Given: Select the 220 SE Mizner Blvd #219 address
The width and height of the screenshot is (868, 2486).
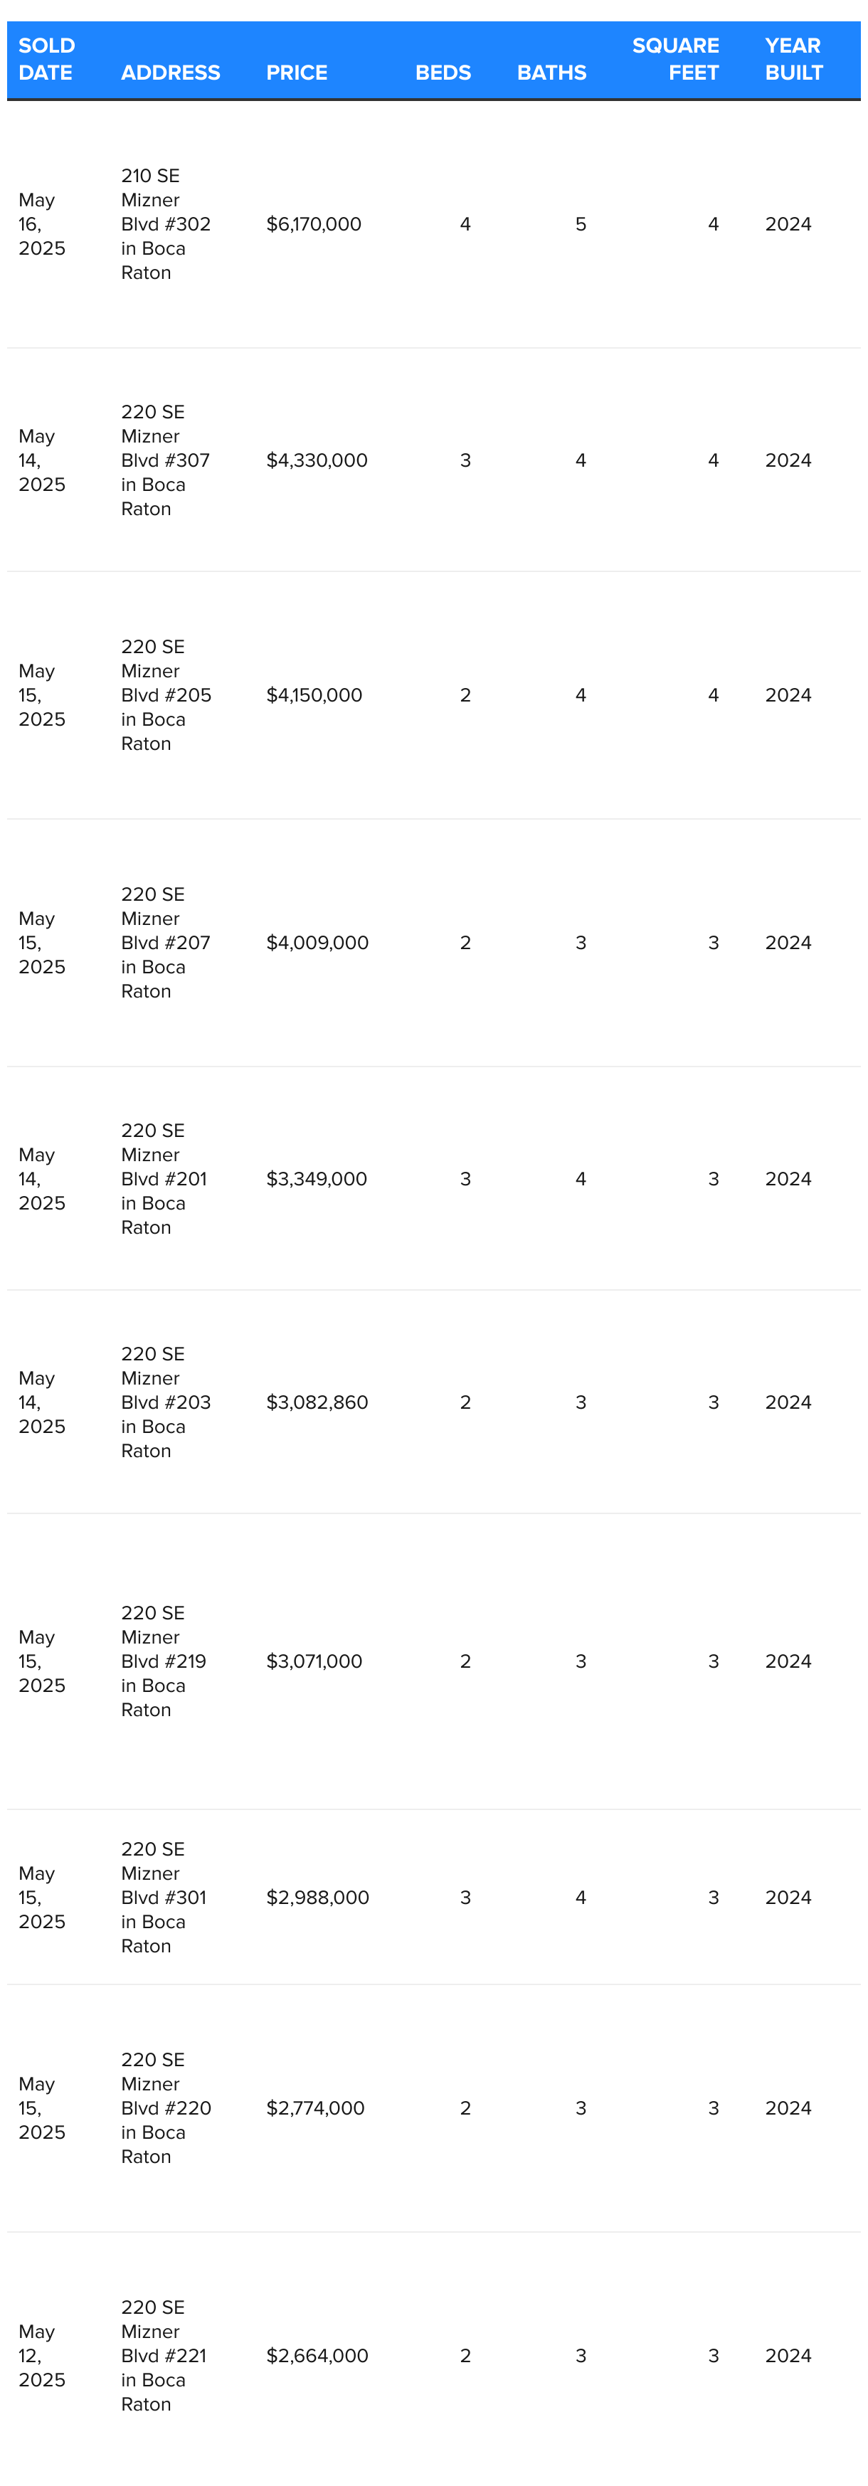Looking at the screenshot, I should click(166, 1661).
